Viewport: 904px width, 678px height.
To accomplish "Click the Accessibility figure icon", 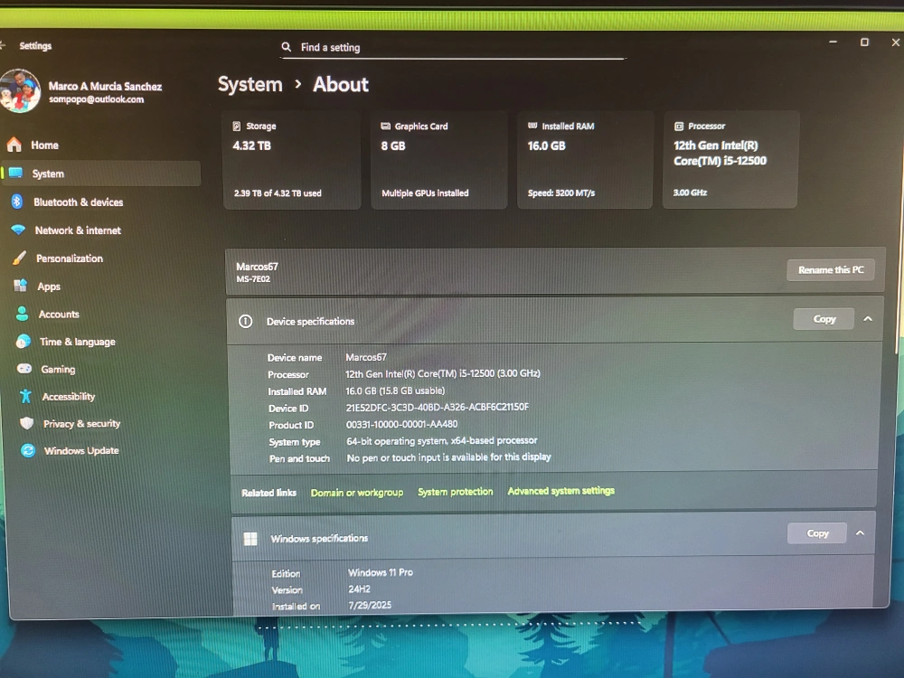I will pyautogui.click(x=25, y=396).
